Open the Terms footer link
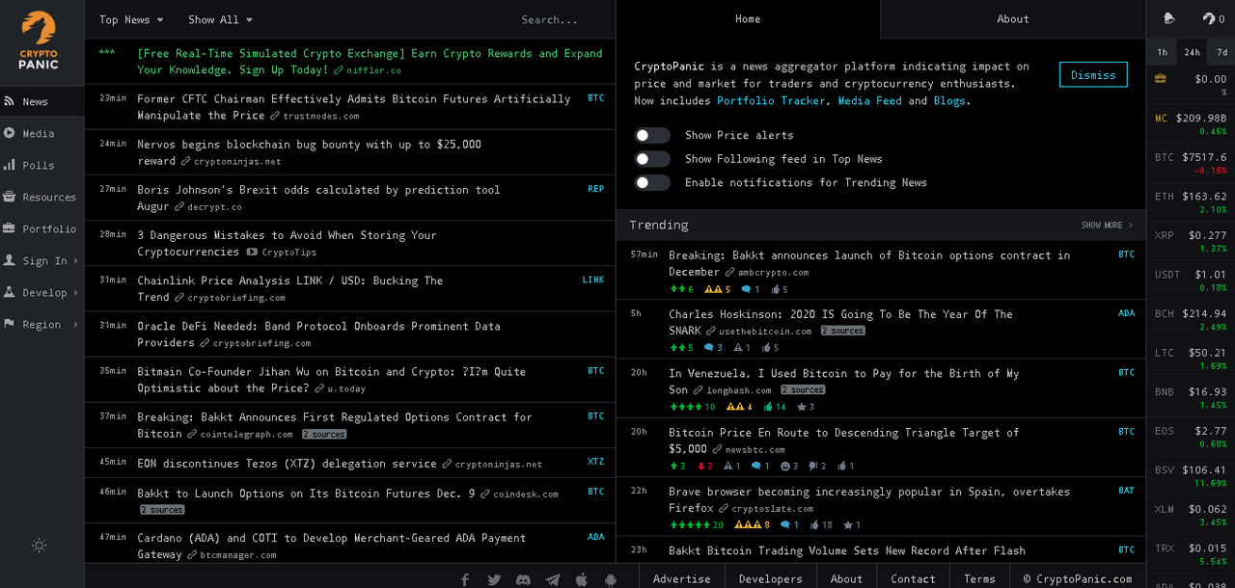 click(979, 578)
